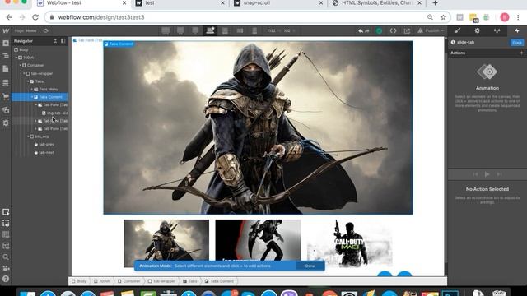The width and height of the screenshot is (527, 296).
Task: Open the CMS Collections panel
Action: tap(6, 83)
